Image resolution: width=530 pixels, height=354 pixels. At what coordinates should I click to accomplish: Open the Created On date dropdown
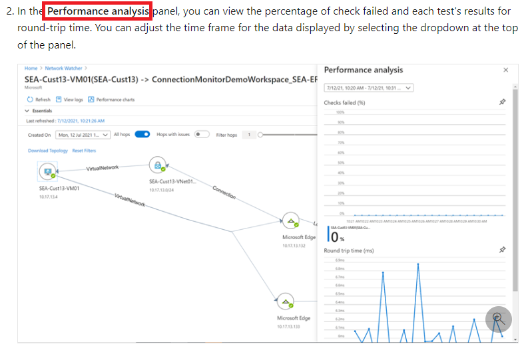tap(83, 135)
